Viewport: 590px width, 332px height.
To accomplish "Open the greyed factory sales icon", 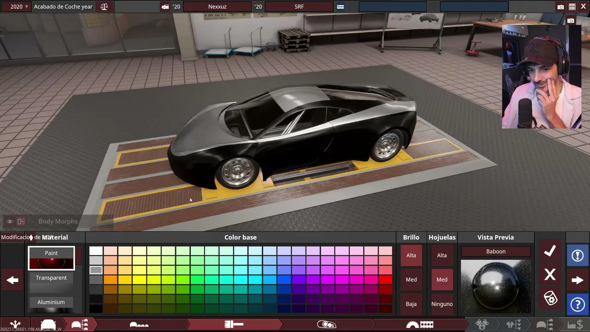I will (x=575, y=325).
